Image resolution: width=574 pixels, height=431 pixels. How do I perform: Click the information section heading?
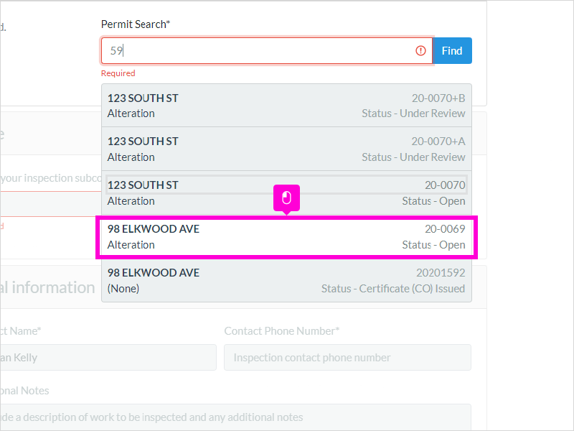pos(47,287)
